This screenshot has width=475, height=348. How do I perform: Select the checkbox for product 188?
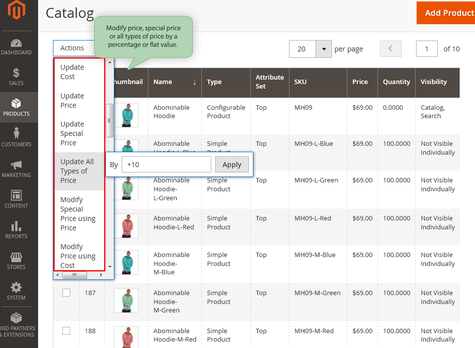tap(66, 331)
